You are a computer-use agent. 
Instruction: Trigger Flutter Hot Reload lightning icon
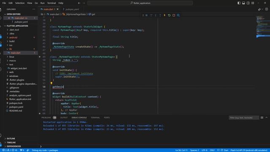(165, 15)
